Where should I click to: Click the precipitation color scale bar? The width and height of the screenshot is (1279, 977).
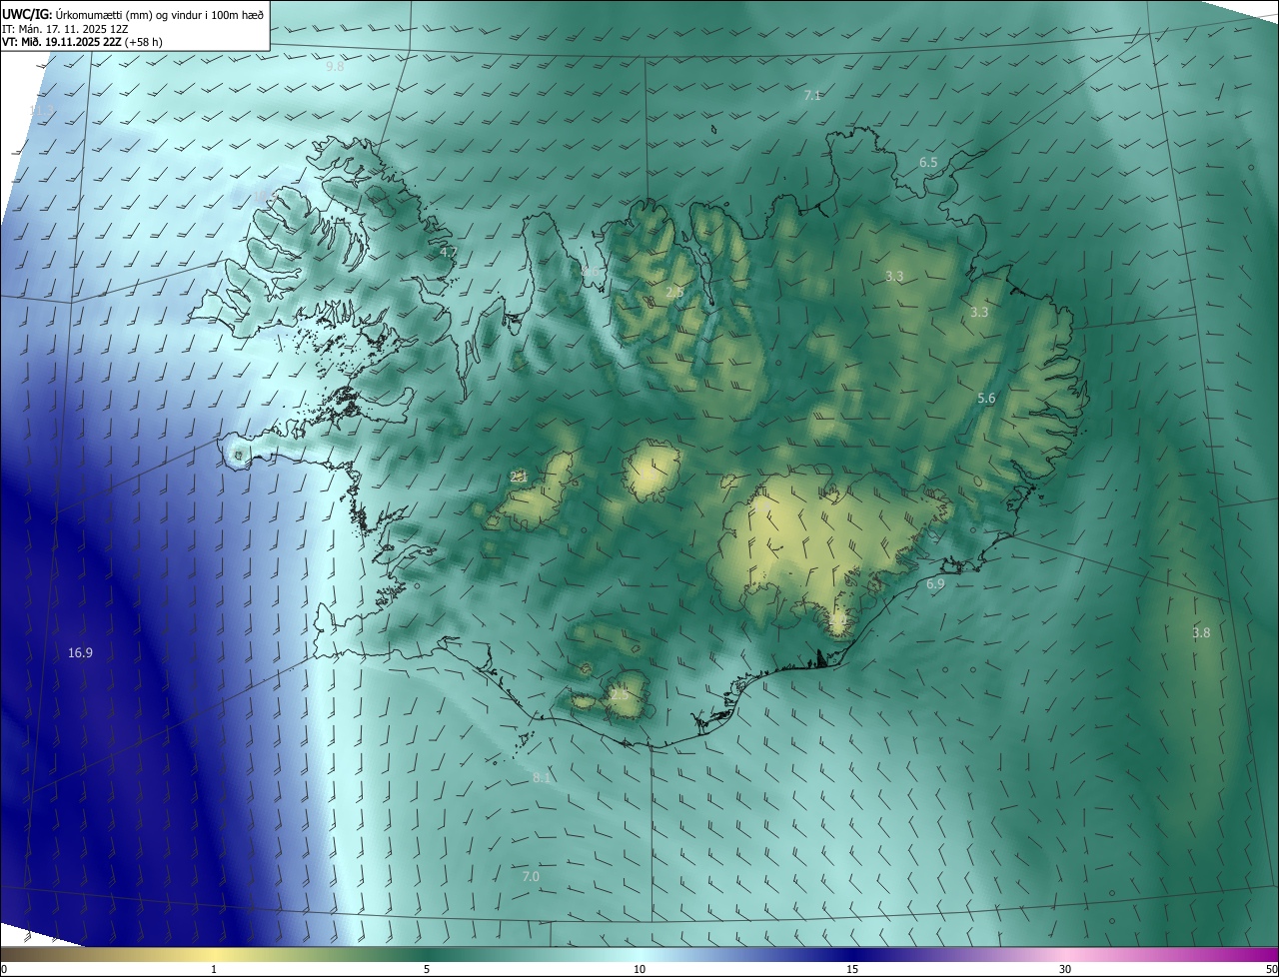click(x=639, y=954)
